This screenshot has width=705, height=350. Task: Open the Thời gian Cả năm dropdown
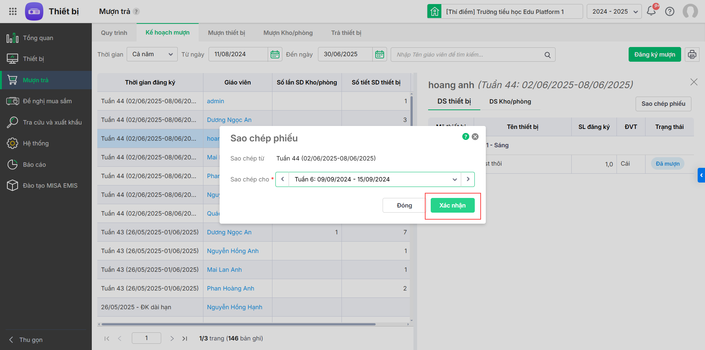(x=152, y=54)
